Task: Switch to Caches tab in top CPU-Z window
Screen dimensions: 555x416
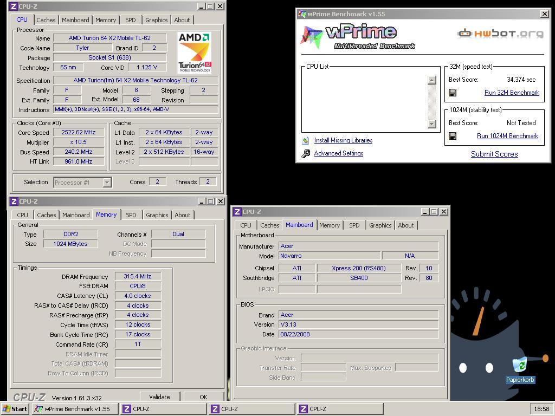Action: (46, 20)
